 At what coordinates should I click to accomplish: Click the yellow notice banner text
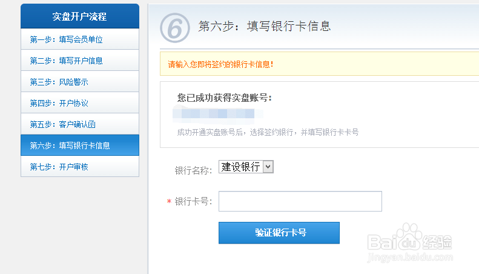coord(220,64)
